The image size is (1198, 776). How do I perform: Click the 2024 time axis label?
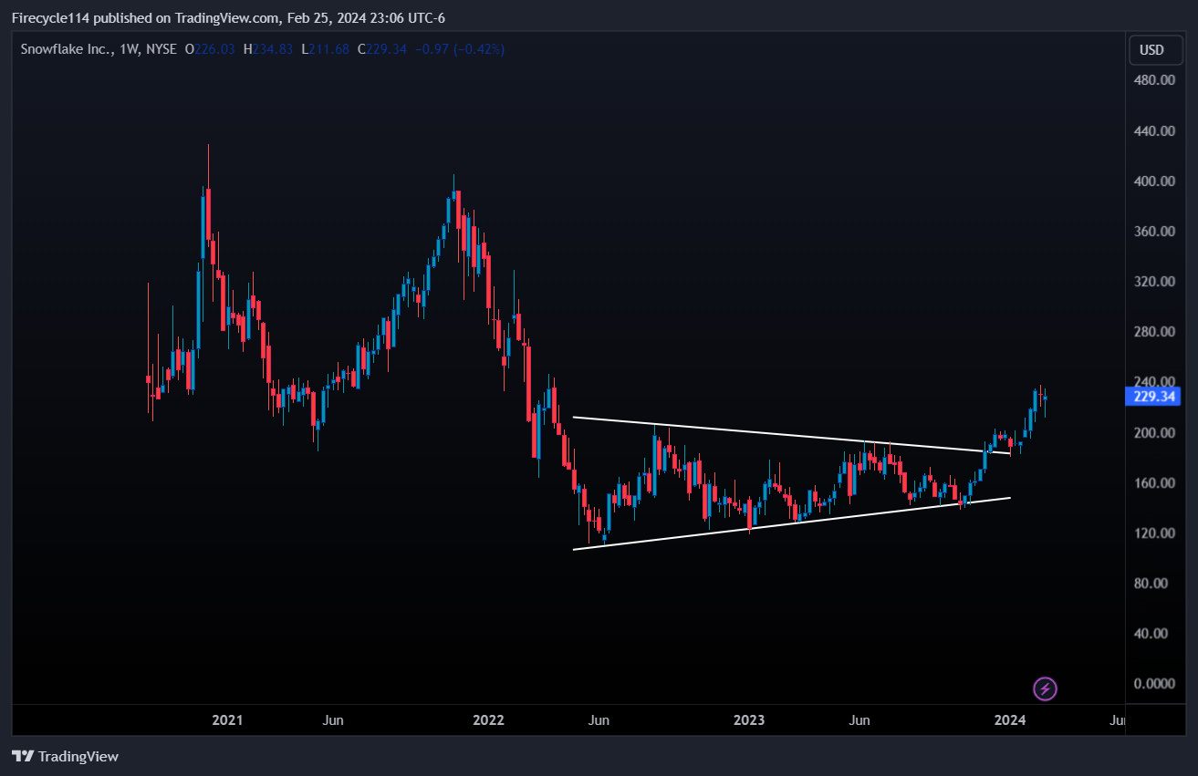click(1010, 720)
